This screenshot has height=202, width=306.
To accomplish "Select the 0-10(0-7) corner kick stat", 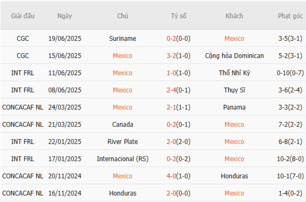I will (290, 73).
